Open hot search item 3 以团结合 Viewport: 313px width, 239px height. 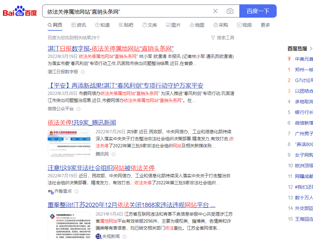(304, 91)
